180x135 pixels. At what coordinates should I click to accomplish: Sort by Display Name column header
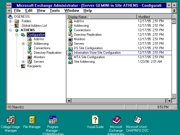point(102,17)
